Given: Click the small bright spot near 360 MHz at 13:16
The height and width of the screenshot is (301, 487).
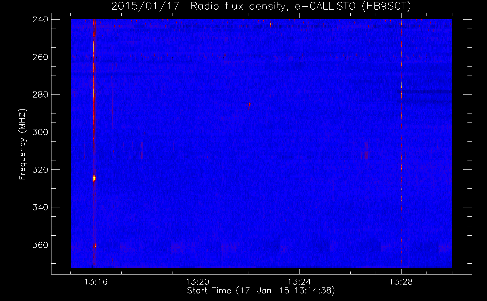Looking at the screenshot, I should click(x=95, y=246).
